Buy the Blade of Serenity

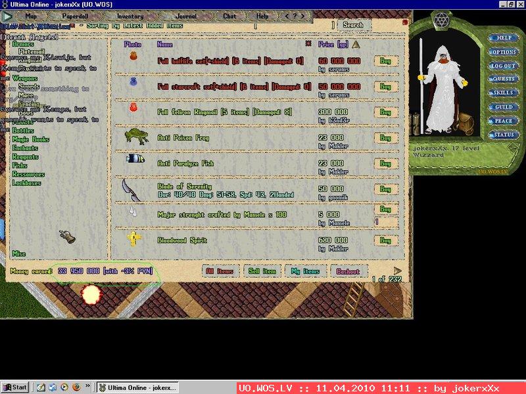385,189
